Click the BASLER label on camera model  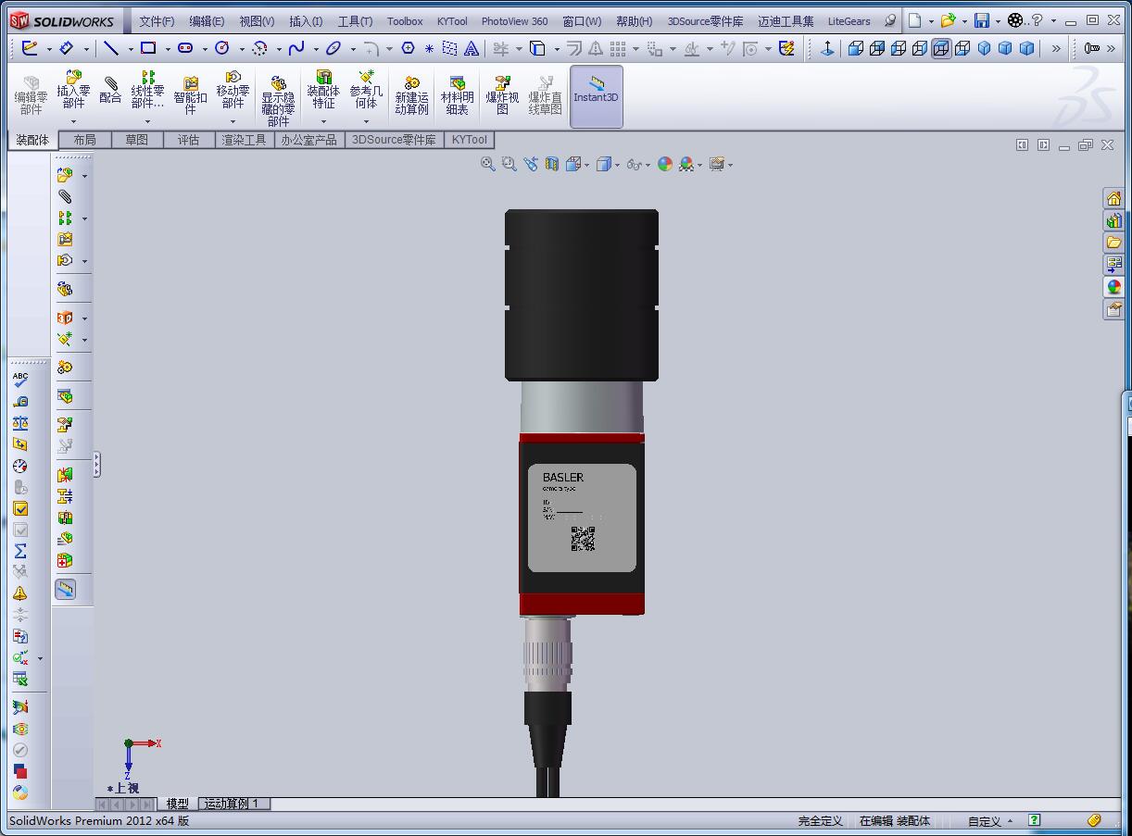point(563,478)
